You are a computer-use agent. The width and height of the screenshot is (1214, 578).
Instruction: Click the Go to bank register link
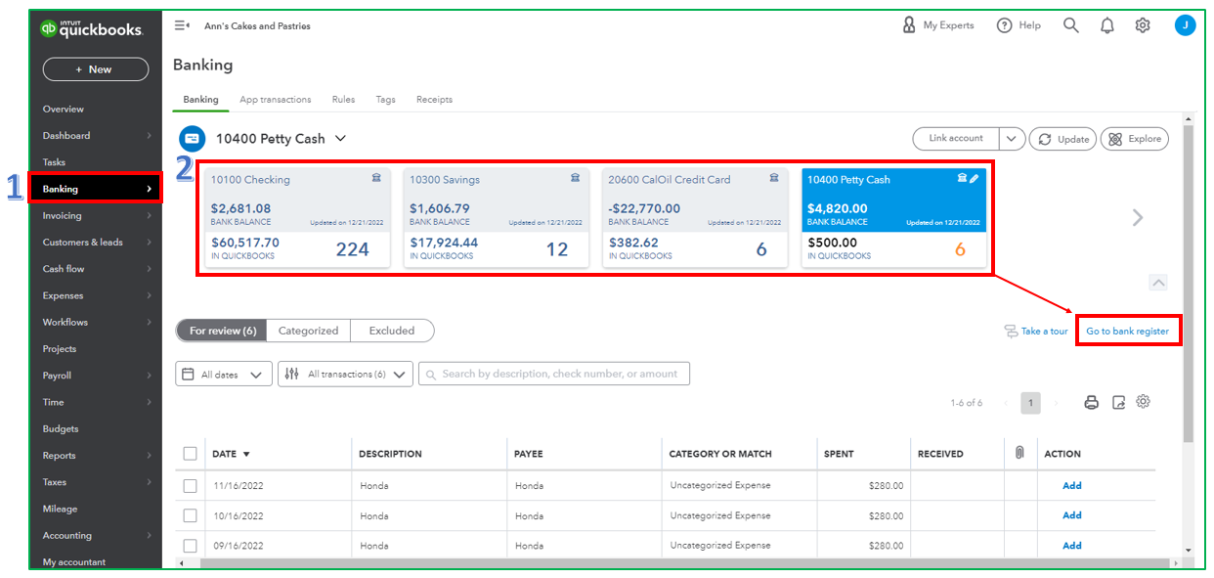(x=1127, y=332)
